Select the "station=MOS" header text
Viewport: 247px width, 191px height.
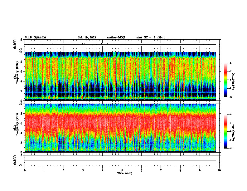pyautogui.click(x=116, y=37)
